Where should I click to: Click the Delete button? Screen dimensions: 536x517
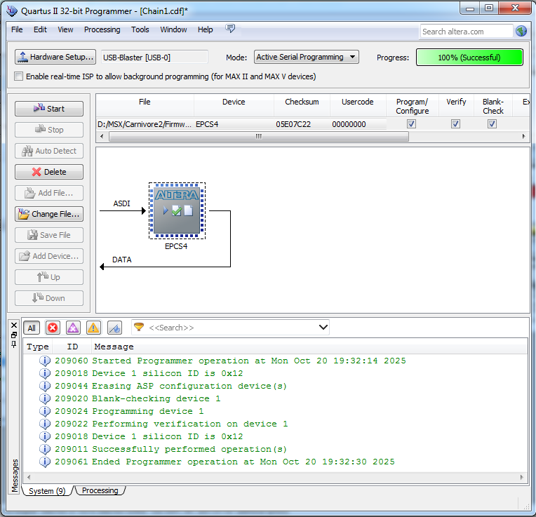click(x=49, y=172)
